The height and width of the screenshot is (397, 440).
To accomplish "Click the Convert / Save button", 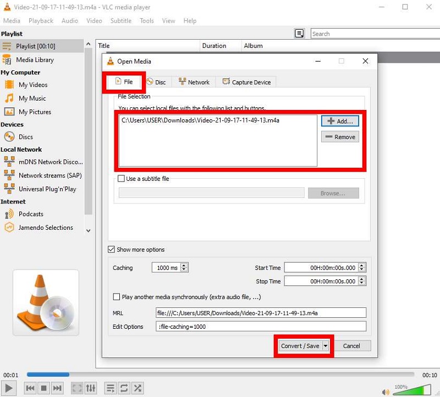I will click(x=300, y=346).
